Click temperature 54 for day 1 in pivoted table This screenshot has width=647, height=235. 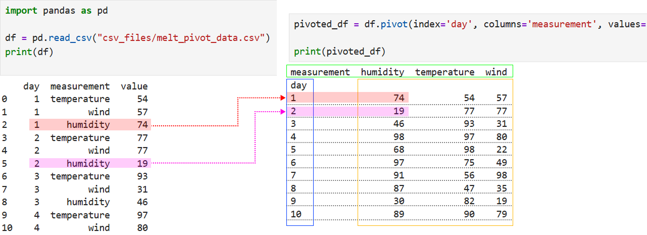[x=469, y=98]
